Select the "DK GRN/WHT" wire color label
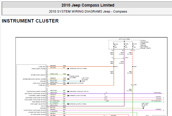172x116 pixels. [54, 103]
